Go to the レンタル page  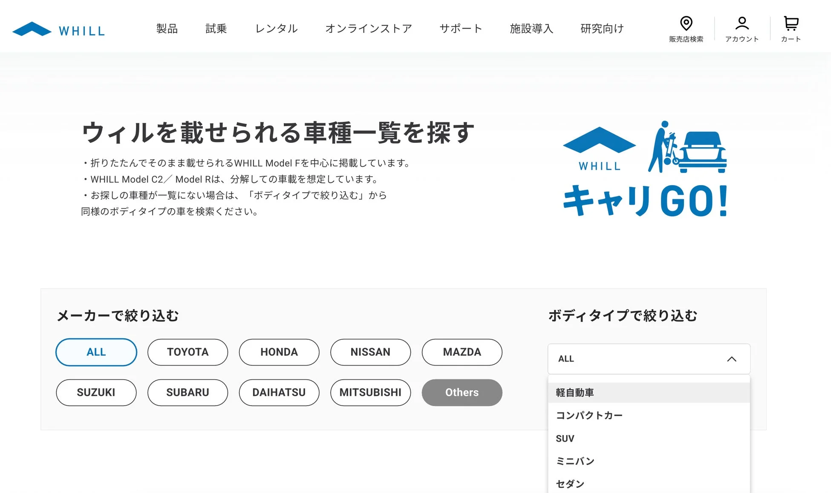tap(276, 29)
